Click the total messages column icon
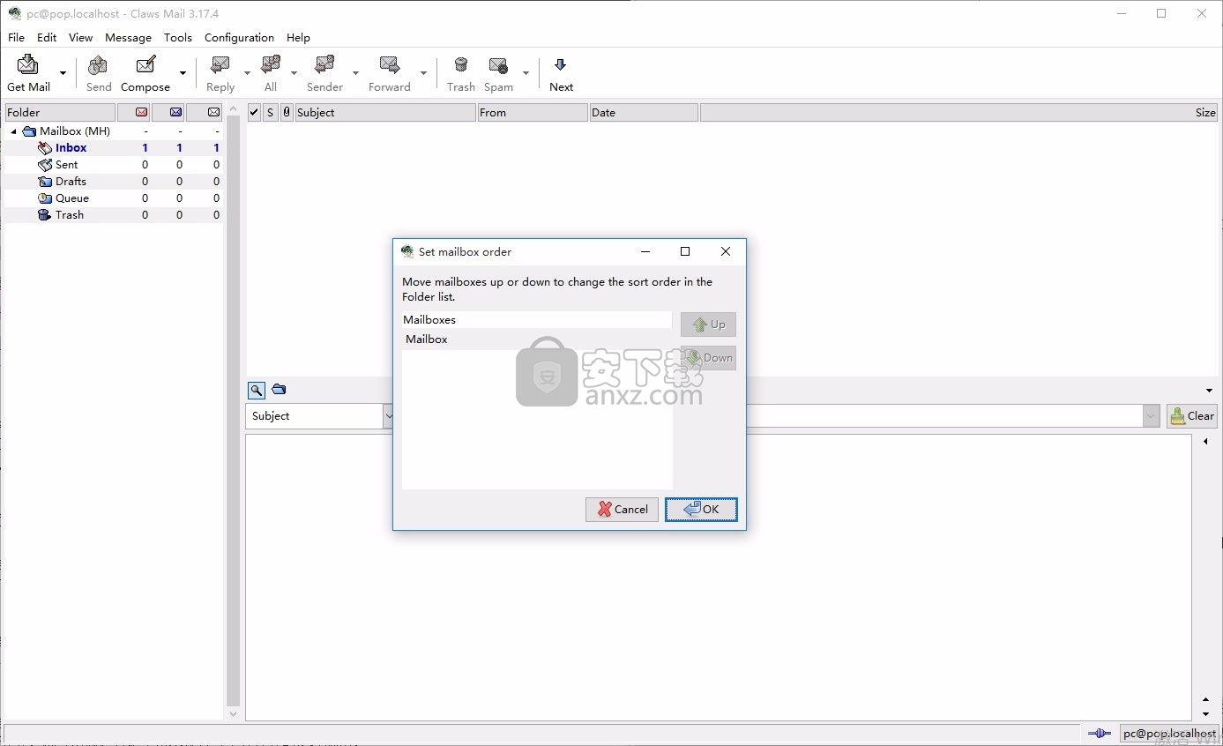The height and width of the screenshot is (746, 1223). pos(213,112)
